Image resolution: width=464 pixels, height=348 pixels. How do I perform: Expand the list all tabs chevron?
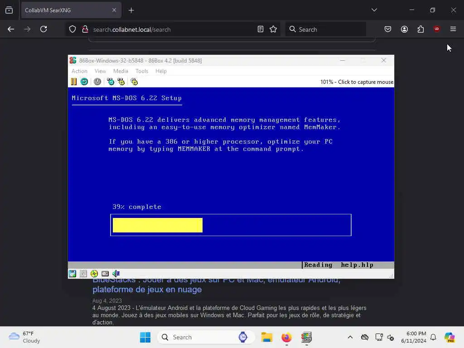[374, 10]
